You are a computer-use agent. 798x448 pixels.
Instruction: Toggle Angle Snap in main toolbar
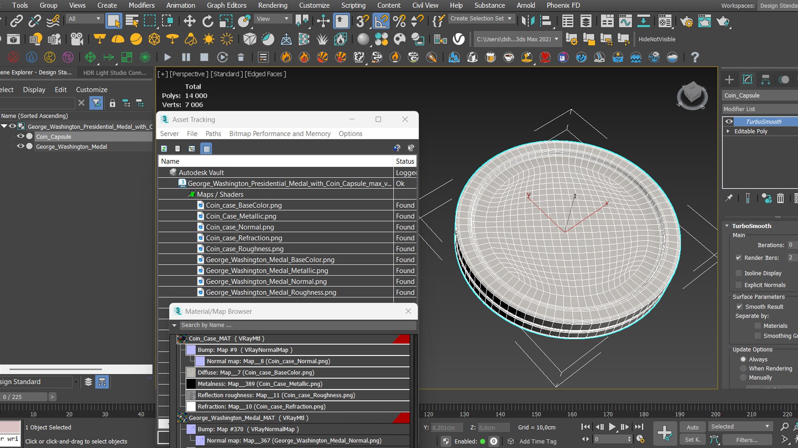coord(381,21)
